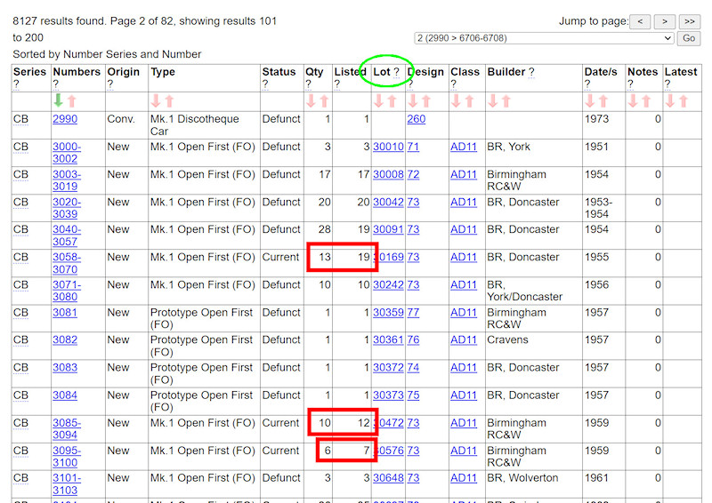Open Lot link 30010
The image size is (712, 503).
tap(388, 147)
